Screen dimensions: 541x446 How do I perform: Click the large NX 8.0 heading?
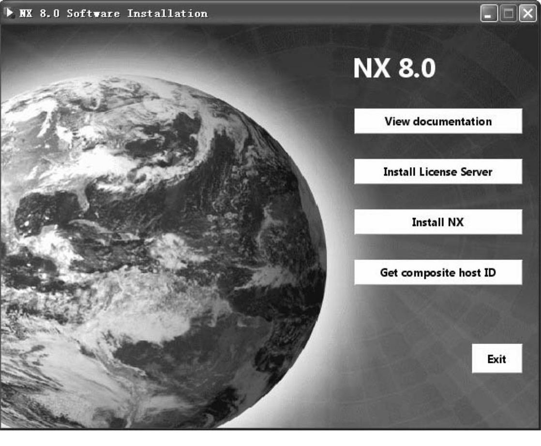point(394,68)
